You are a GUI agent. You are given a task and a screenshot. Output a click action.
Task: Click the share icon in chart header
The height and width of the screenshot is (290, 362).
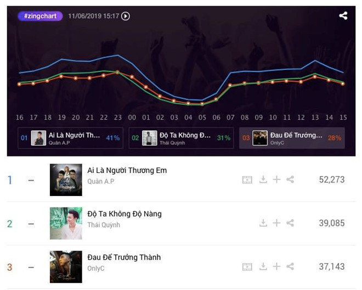click(x=343, y=16)
